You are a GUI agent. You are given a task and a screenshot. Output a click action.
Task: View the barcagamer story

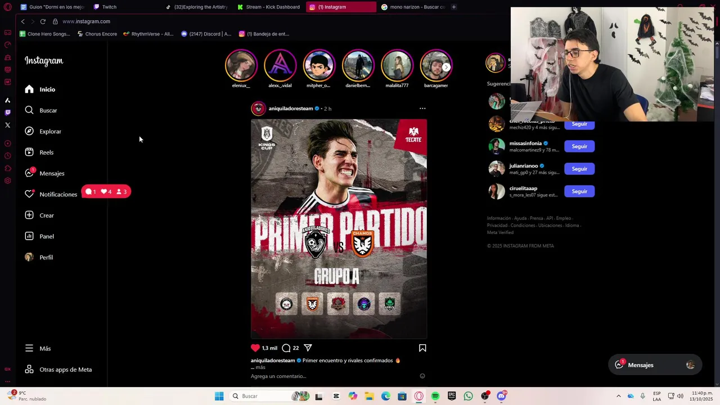click(436, 69)
